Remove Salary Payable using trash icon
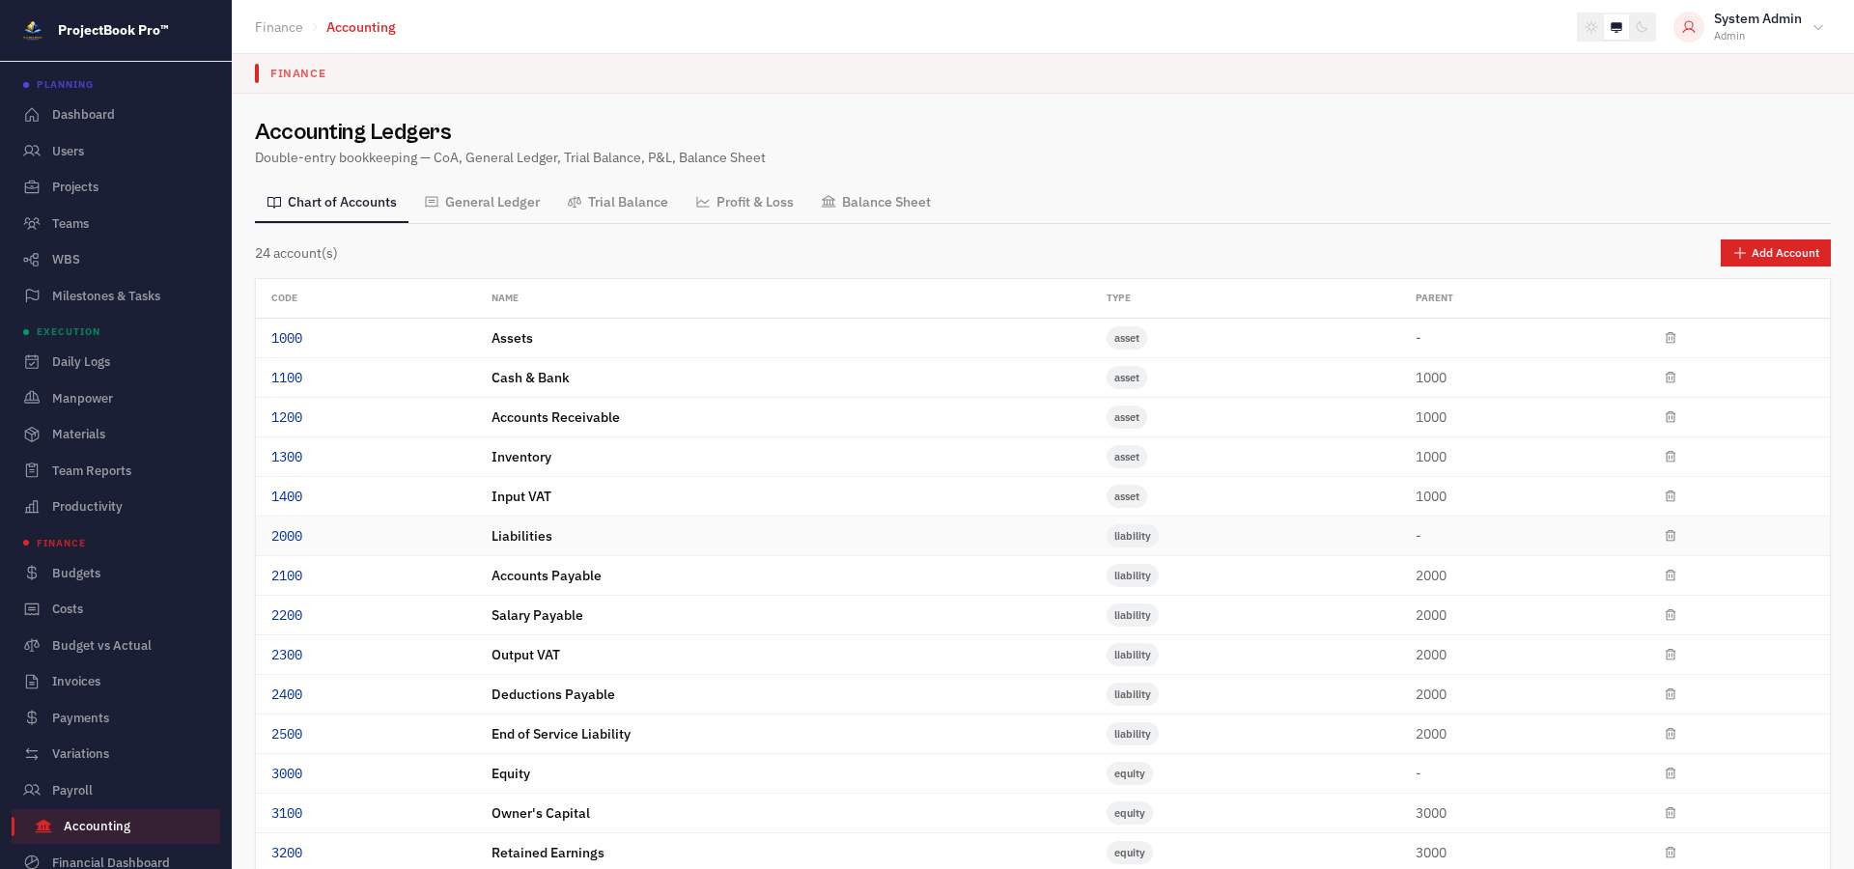 point(1671,615)
